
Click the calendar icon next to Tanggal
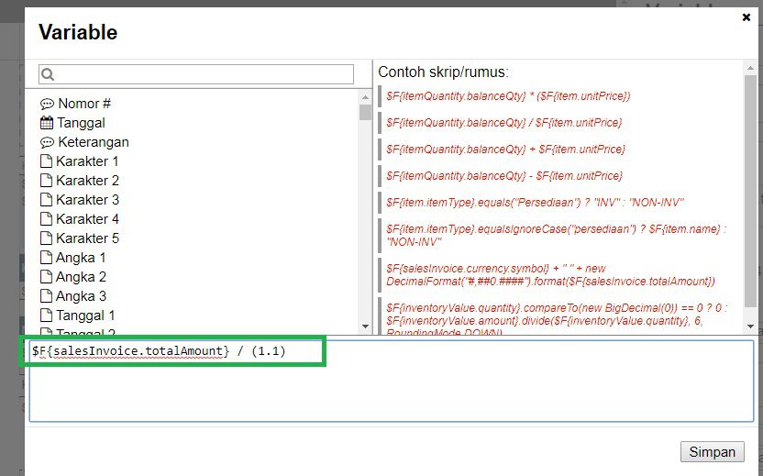tap(47, 123)
